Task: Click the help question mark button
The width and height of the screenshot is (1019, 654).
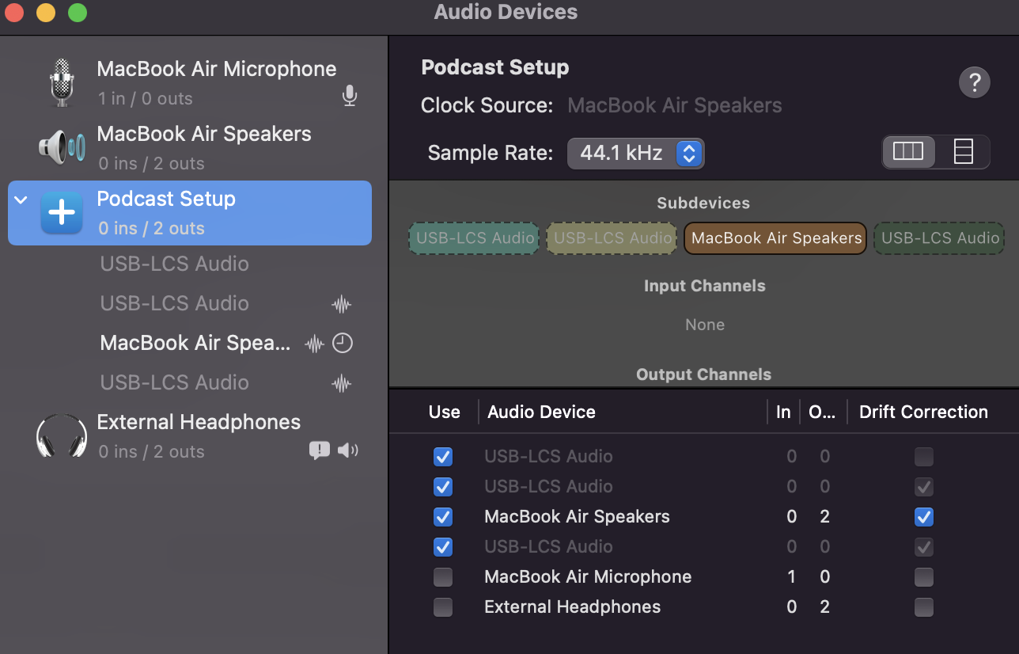Action: point(975,82)
